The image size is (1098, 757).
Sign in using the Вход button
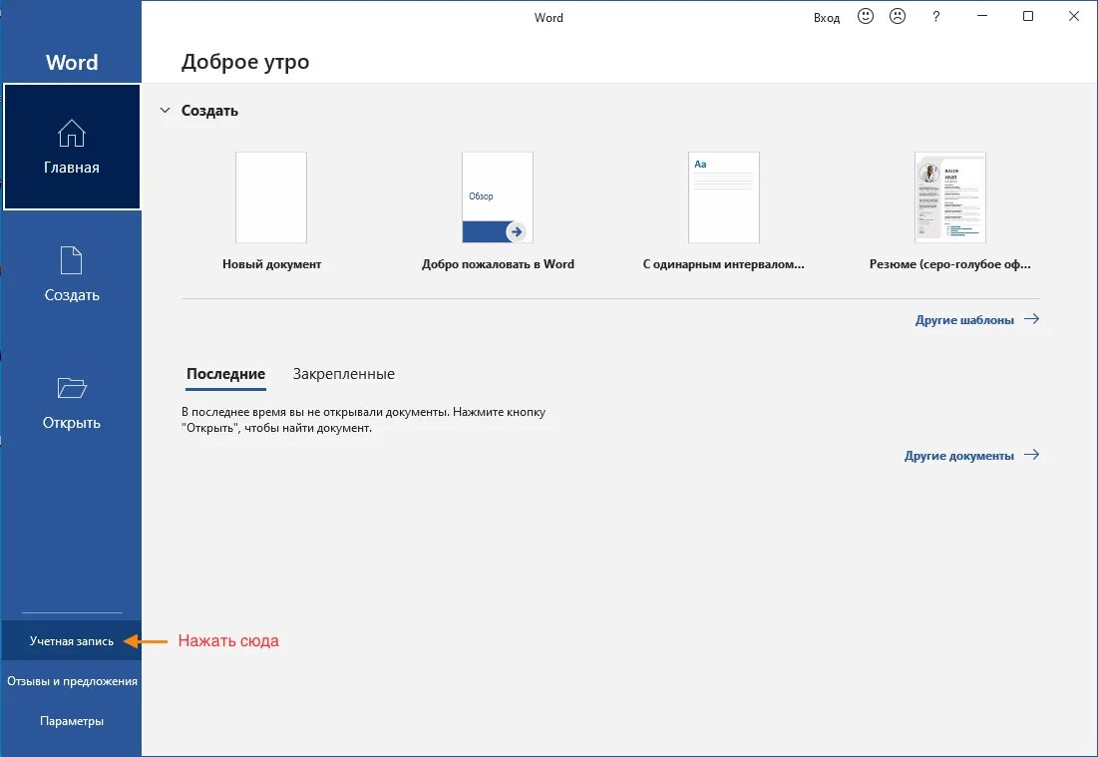click(x=827, y=18)
